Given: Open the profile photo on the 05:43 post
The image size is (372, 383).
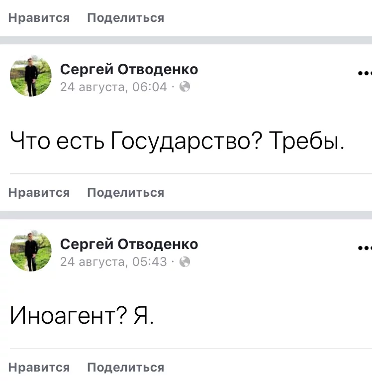Looking at the screenshot, I should [31, 251].
